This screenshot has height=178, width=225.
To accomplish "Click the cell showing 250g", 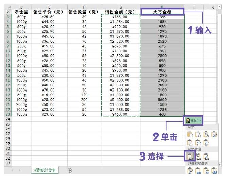I will tap(21, 46).
